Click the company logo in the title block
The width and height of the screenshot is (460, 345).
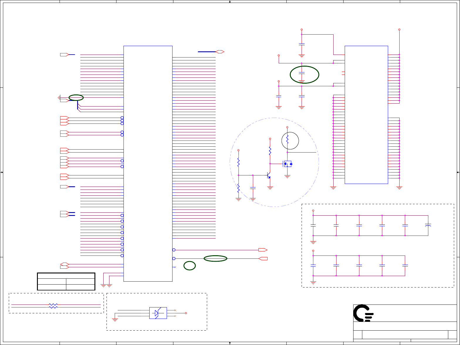[363, 313]
